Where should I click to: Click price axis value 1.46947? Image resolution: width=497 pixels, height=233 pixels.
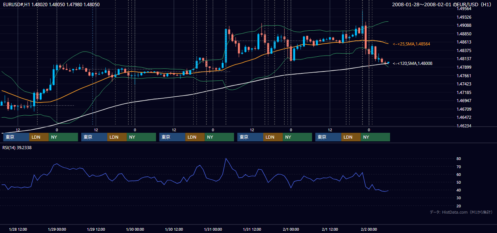click(x=464, y=101)
